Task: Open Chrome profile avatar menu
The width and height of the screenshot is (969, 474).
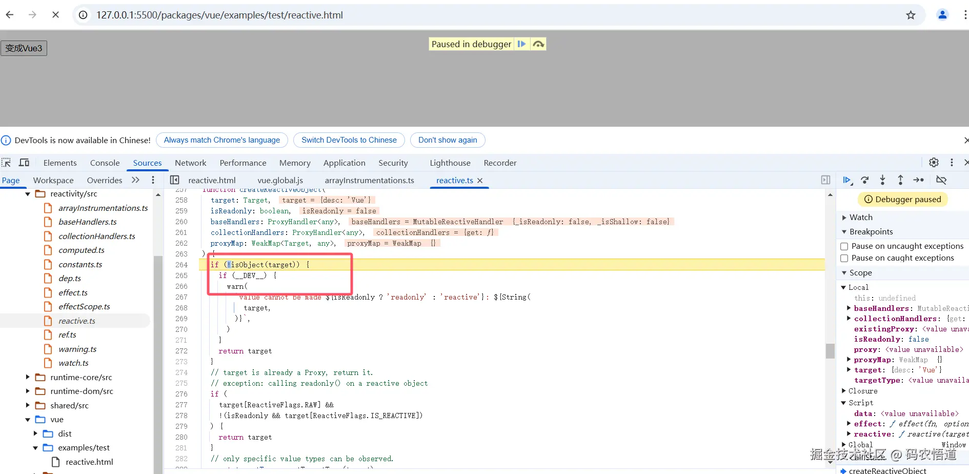Action: [942, 15]
